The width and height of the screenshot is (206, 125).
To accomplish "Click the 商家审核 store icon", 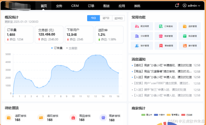I will pos(103,118).
